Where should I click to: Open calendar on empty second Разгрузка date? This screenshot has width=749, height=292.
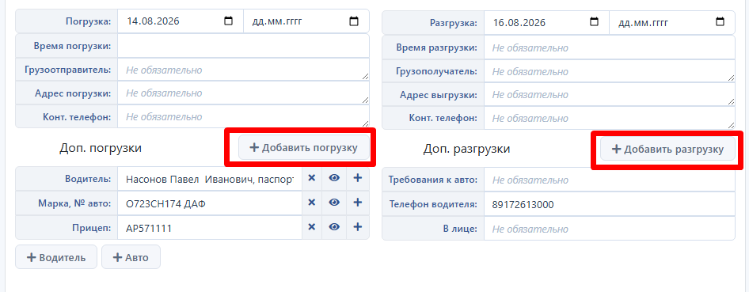click(x=720, y=21)
